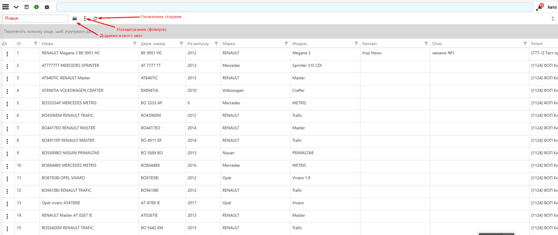Open the Контакт column filter
558x235 pixels.
(x=426, y=43)
